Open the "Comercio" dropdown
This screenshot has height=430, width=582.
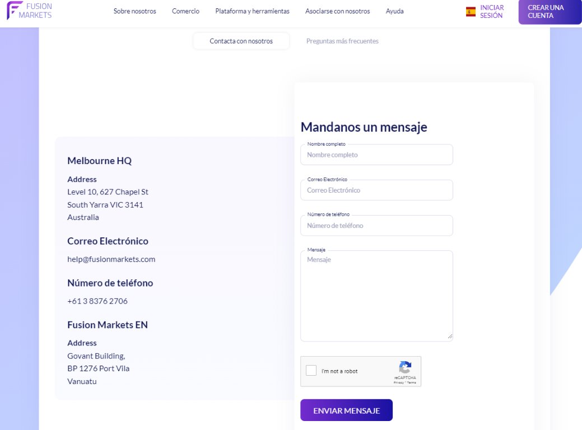(x=185, y=11)
